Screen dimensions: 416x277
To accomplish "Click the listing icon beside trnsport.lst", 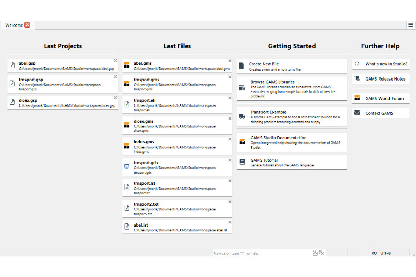I will (127, 187).
